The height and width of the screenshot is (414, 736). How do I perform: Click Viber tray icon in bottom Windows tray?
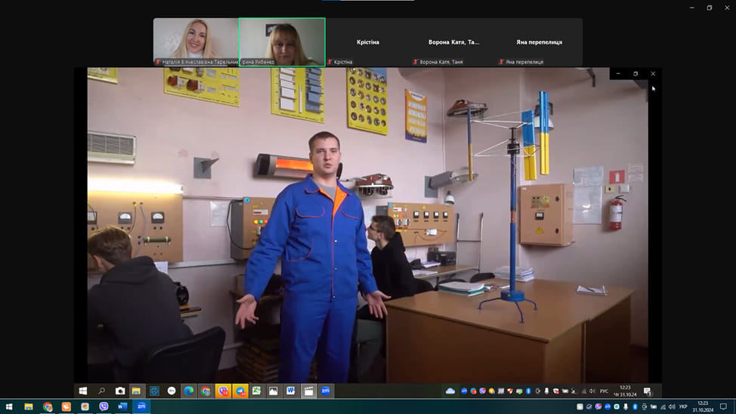[x=598, y=406]
